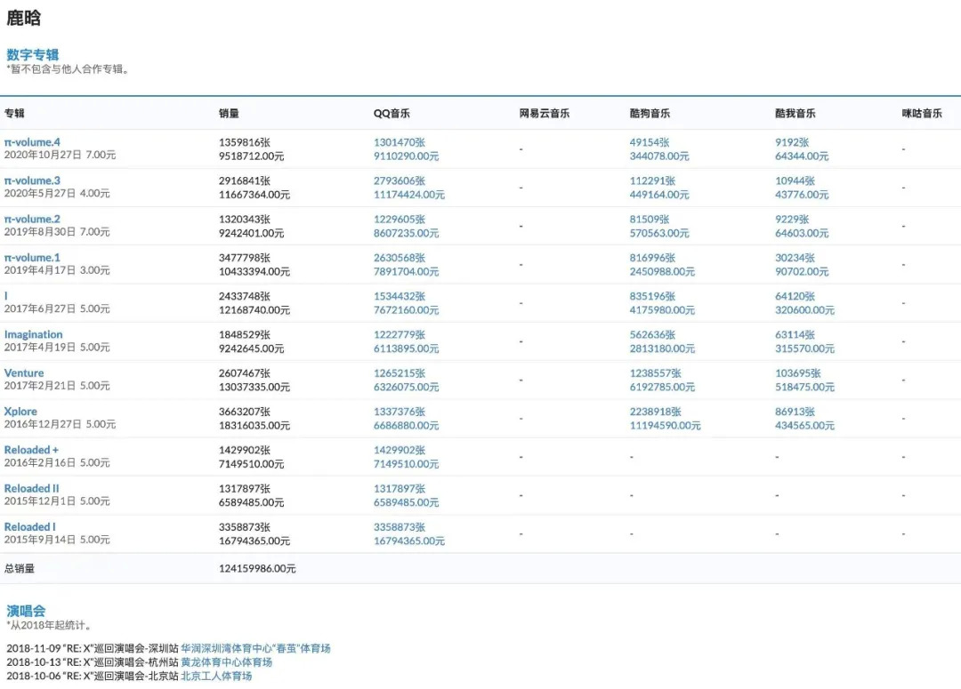Open the Reloaded I album link
Viewport: 961px width, 689px height.
click(29, 526)
